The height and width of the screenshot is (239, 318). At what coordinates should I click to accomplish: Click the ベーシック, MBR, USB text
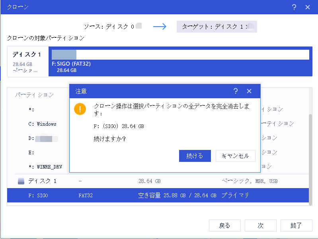(x=250, y=181)
